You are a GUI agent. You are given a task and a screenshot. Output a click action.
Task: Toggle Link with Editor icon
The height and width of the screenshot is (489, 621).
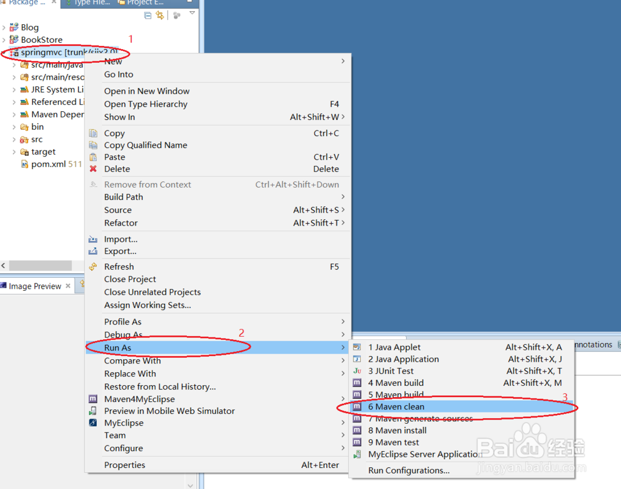click(160, 15)
